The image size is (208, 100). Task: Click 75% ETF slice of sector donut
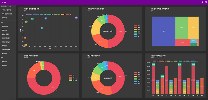point(53,87)
